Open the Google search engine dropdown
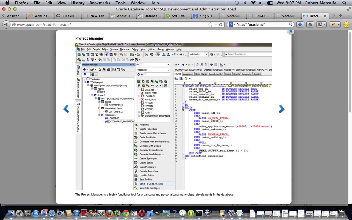The image size is (352, 220). tap(232, 24)
